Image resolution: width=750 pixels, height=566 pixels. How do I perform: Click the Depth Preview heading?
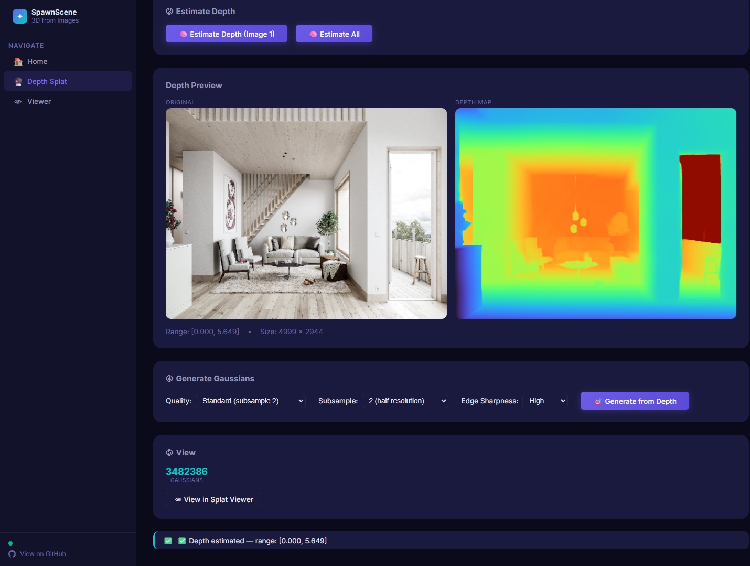click(194, 85)
